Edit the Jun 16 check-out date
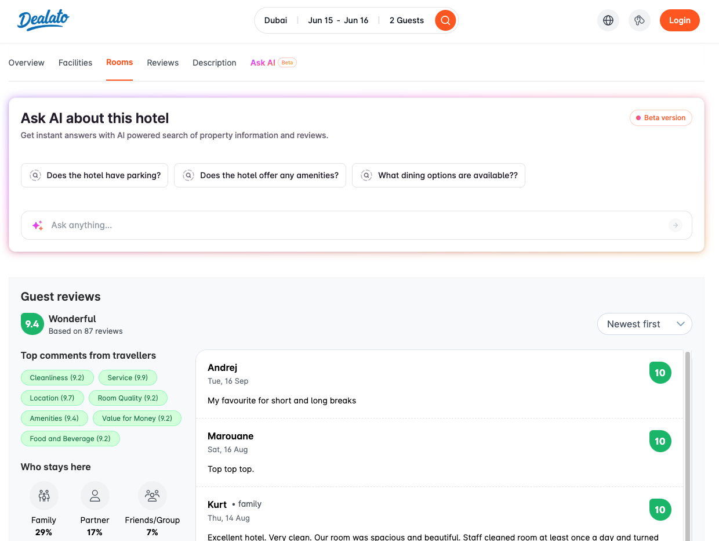The width and height of the screenshot is (719, 541). click(x=356, y=20)
